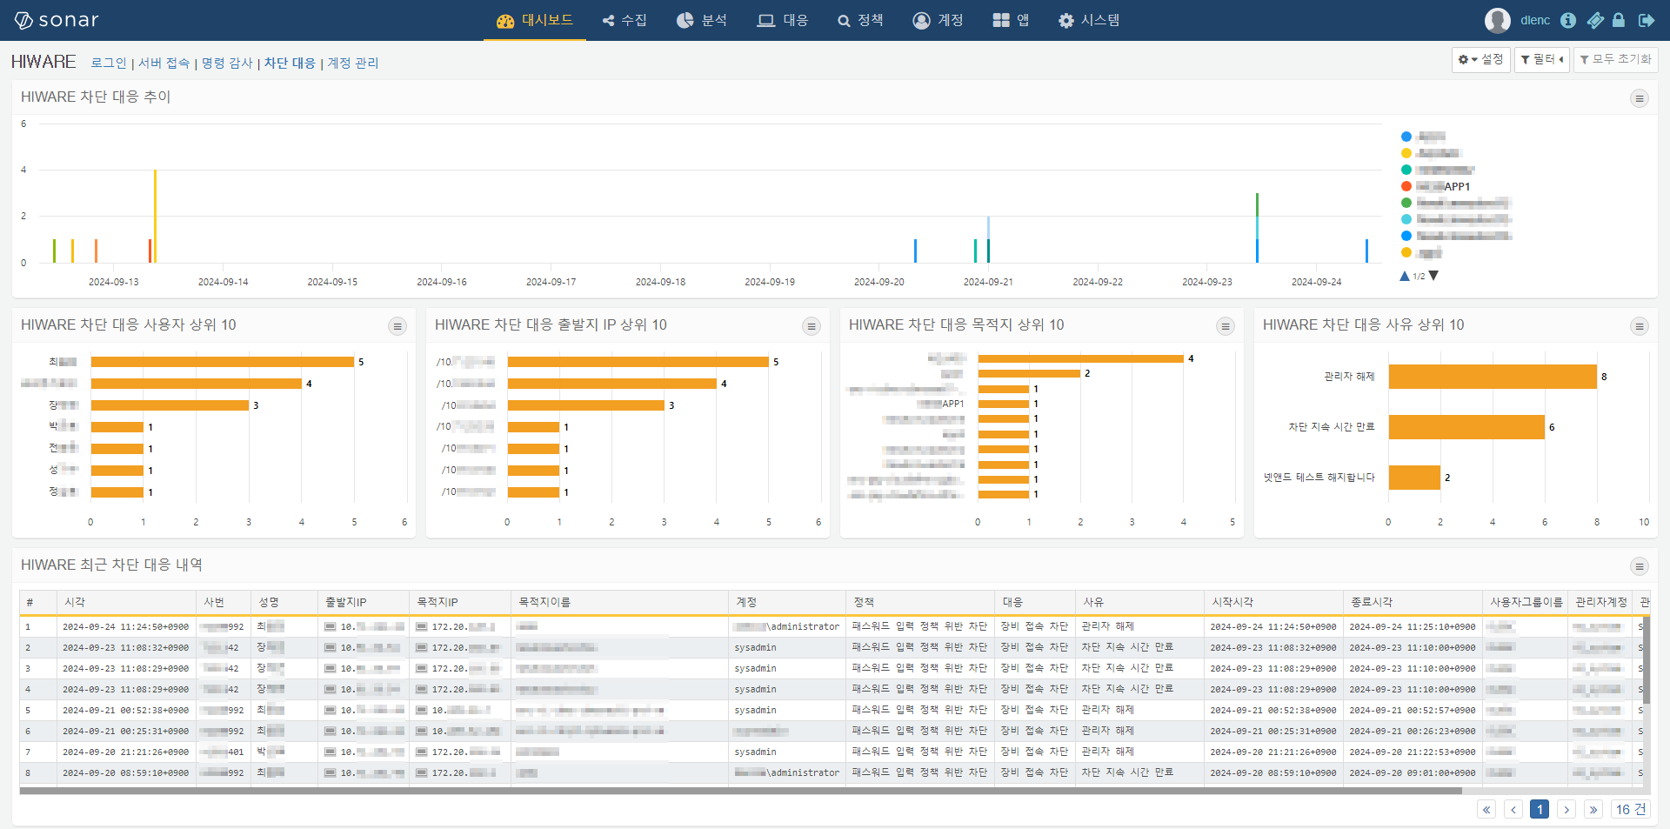Click the sonar logo

(x=57, y=20)
